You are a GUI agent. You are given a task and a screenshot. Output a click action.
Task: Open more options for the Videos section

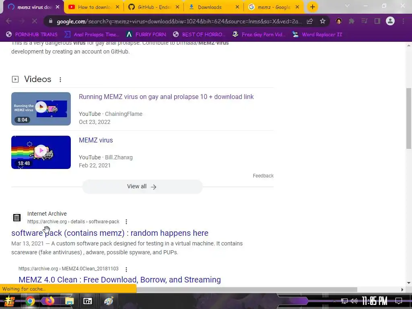[60, 79]
